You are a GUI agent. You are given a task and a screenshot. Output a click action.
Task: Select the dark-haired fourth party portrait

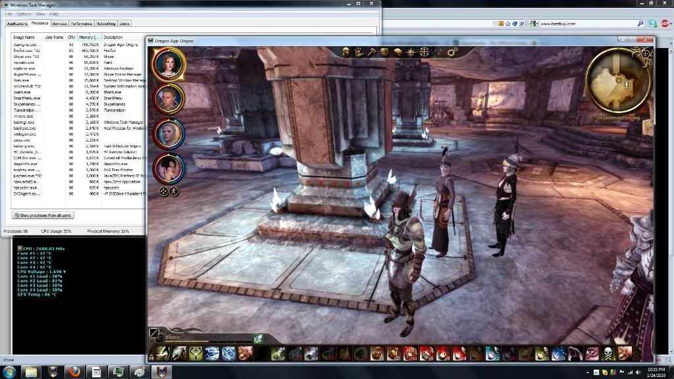pos(168,168)
